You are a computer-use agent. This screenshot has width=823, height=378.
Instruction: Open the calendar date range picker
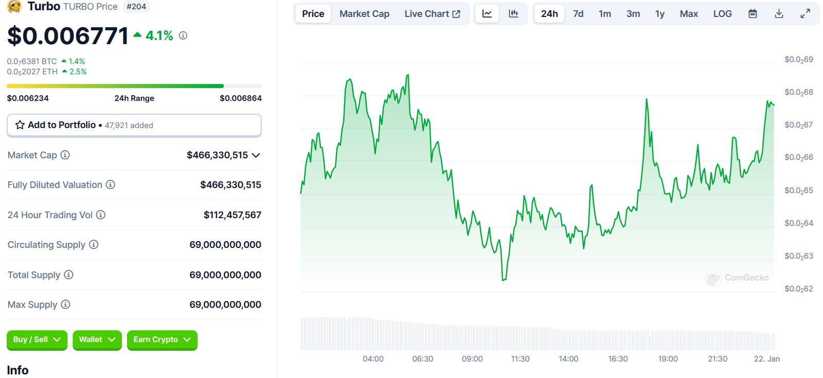753,14
